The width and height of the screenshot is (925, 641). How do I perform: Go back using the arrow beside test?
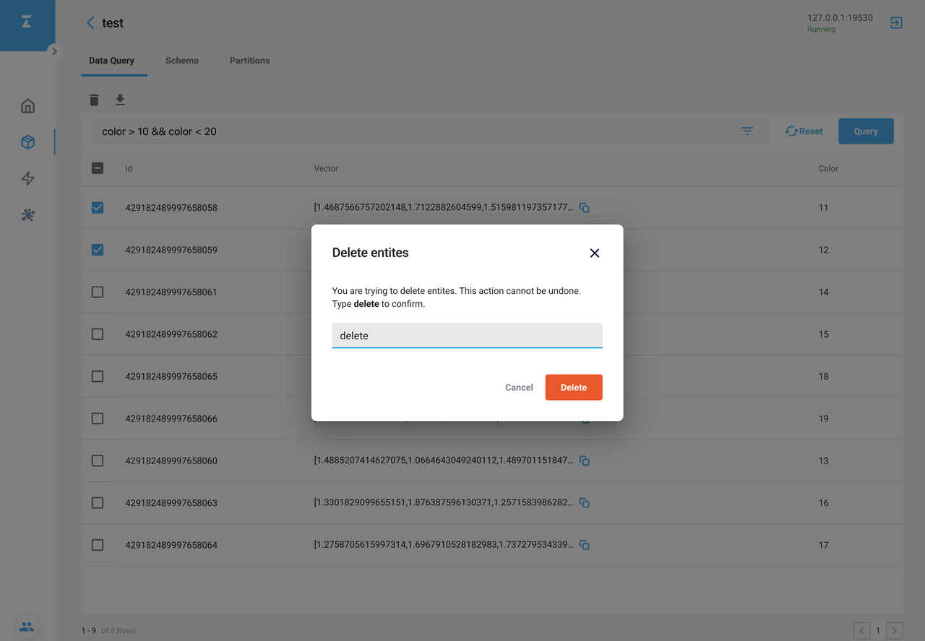point(90,23)
